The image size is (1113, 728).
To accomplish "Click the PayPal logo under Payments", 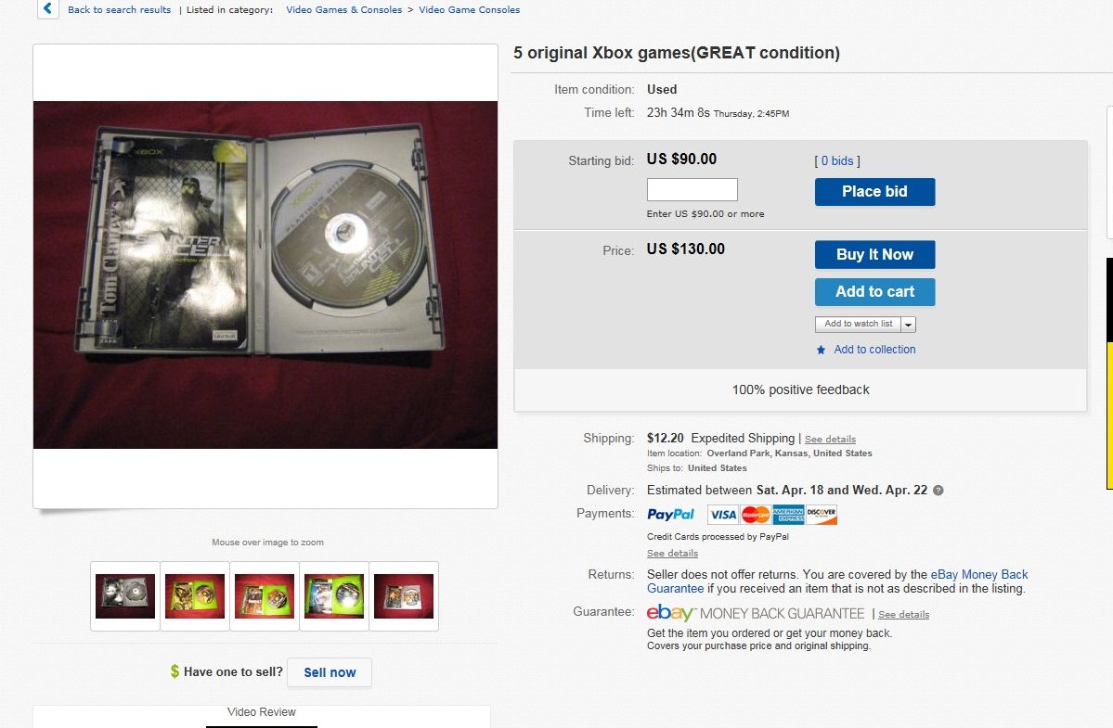I will [x=670, y=515].
